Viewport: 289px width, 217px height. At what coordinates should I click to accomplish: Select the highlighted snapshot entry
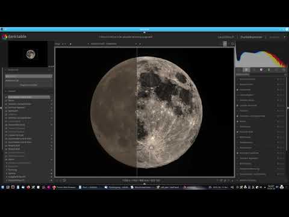pos(29,77)
